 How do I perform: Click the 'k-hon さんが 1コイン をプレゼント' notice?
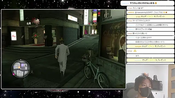[150, 16]
